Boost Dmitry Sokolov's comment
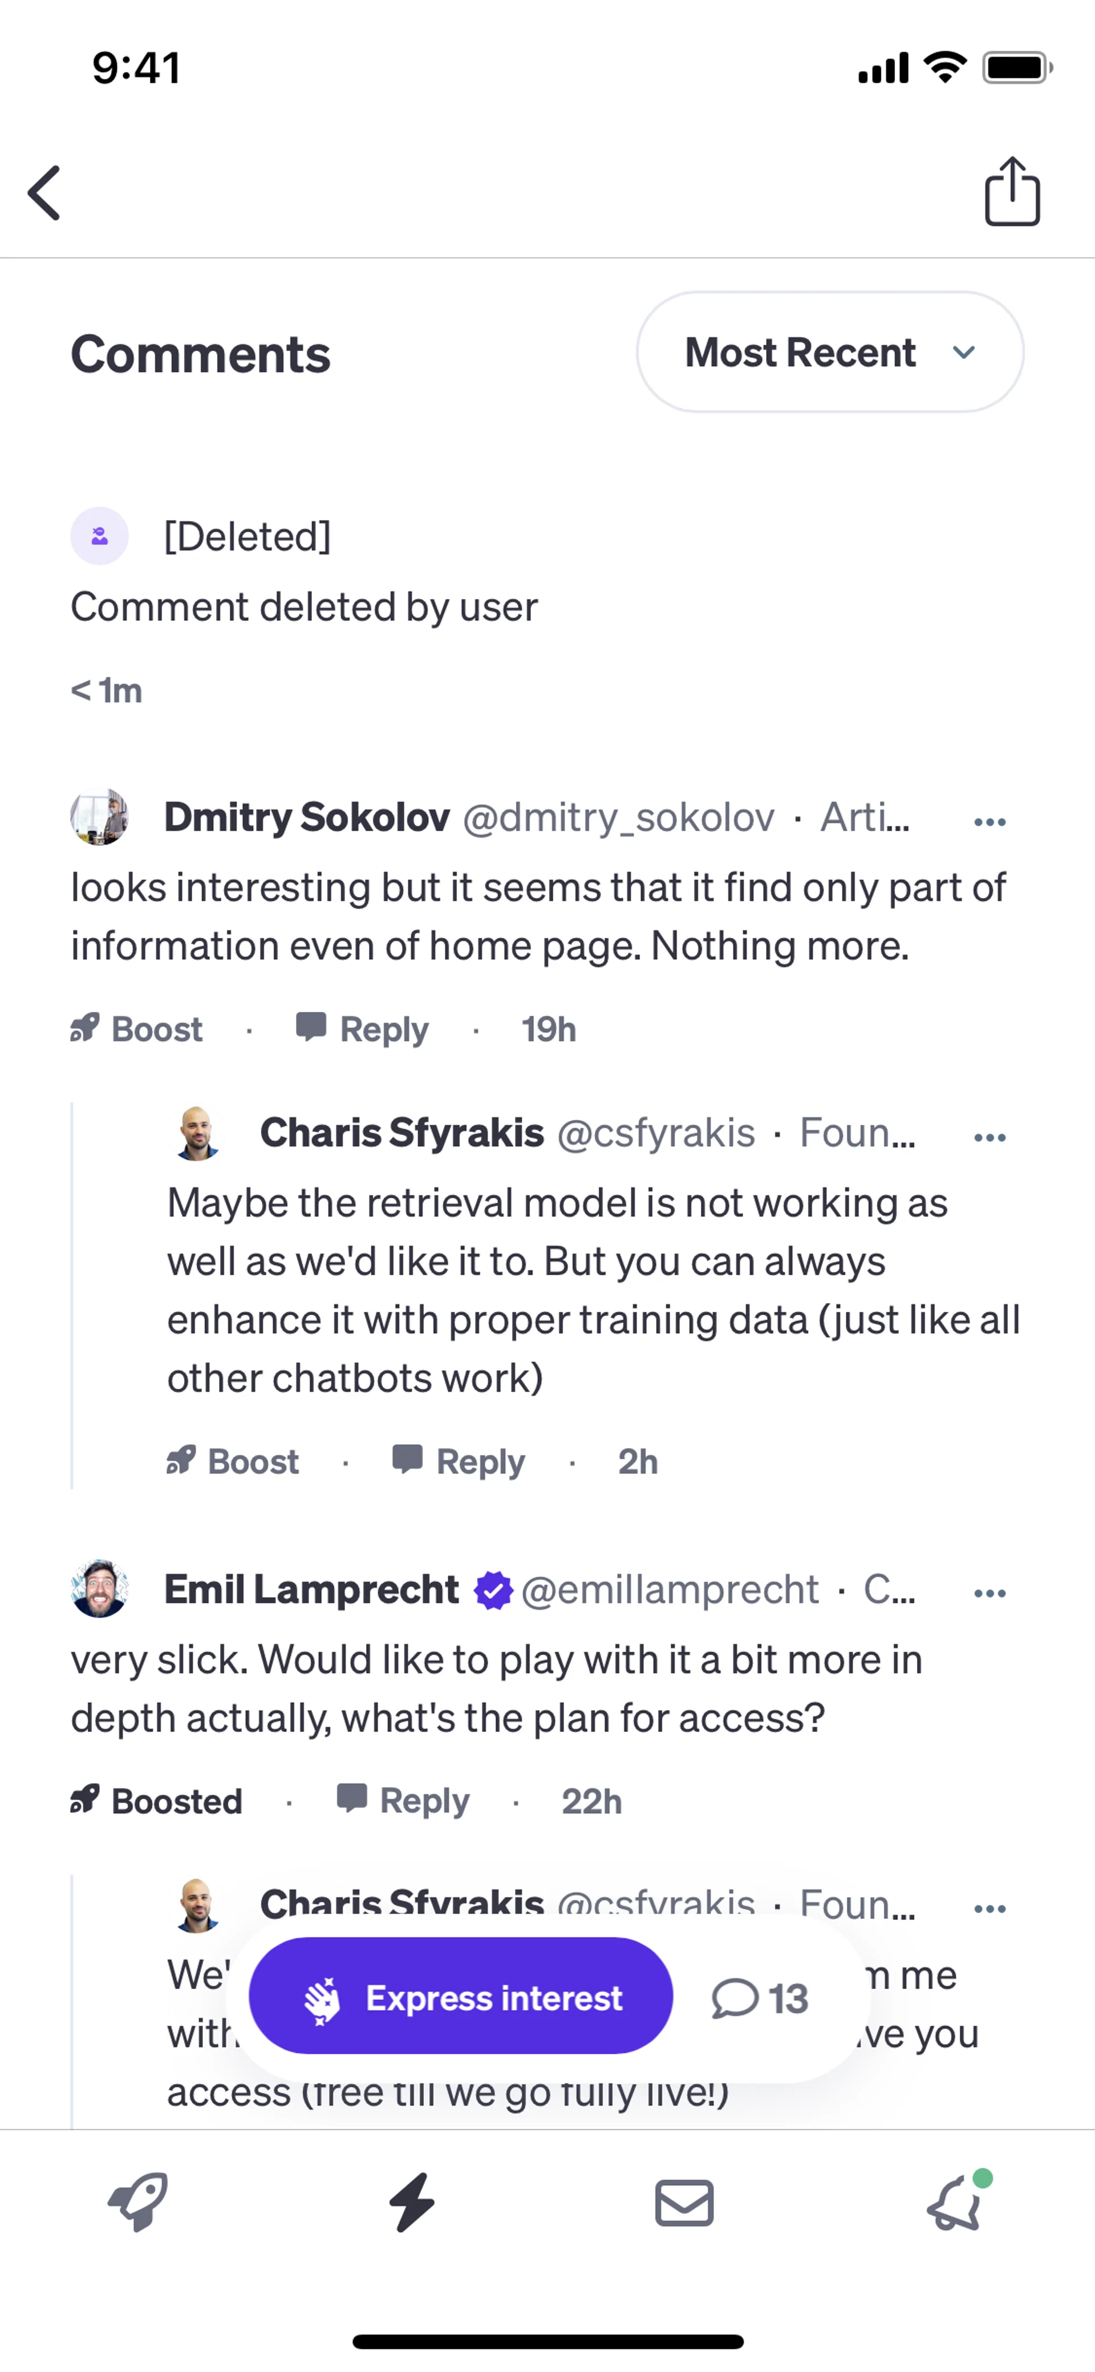 [x=137, y=1029]
